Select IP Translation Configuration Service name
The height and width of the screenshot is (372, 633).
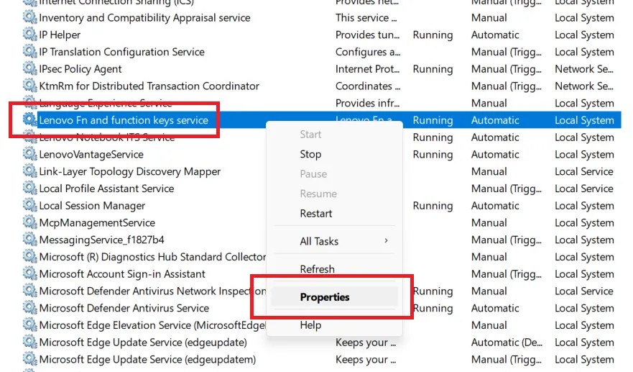(x=121, y=52)
